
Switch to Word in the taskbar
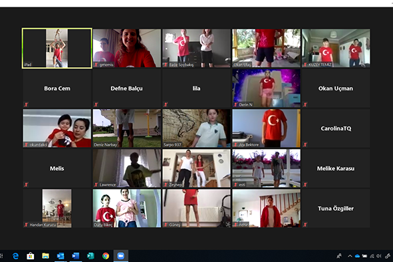pos(75,256)
